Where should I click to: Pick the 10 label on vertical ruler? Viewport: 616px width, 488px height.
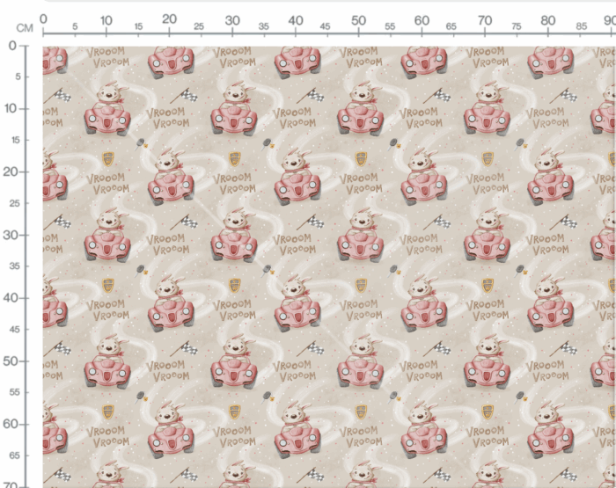[x=11, y=109]
